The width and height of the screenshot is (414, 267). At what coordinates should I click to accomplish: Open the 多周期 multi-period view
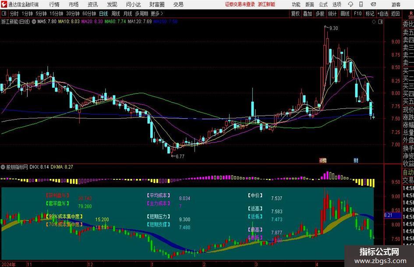point(142,14)
